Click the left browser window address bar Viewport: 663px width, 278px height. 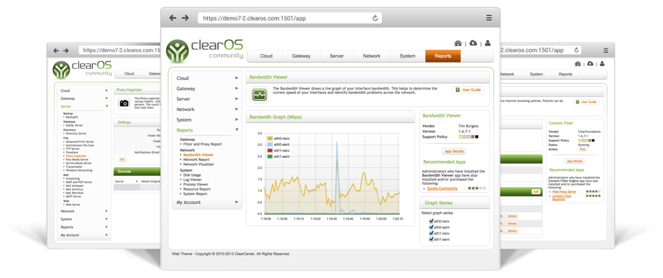[x=121, y=51]
